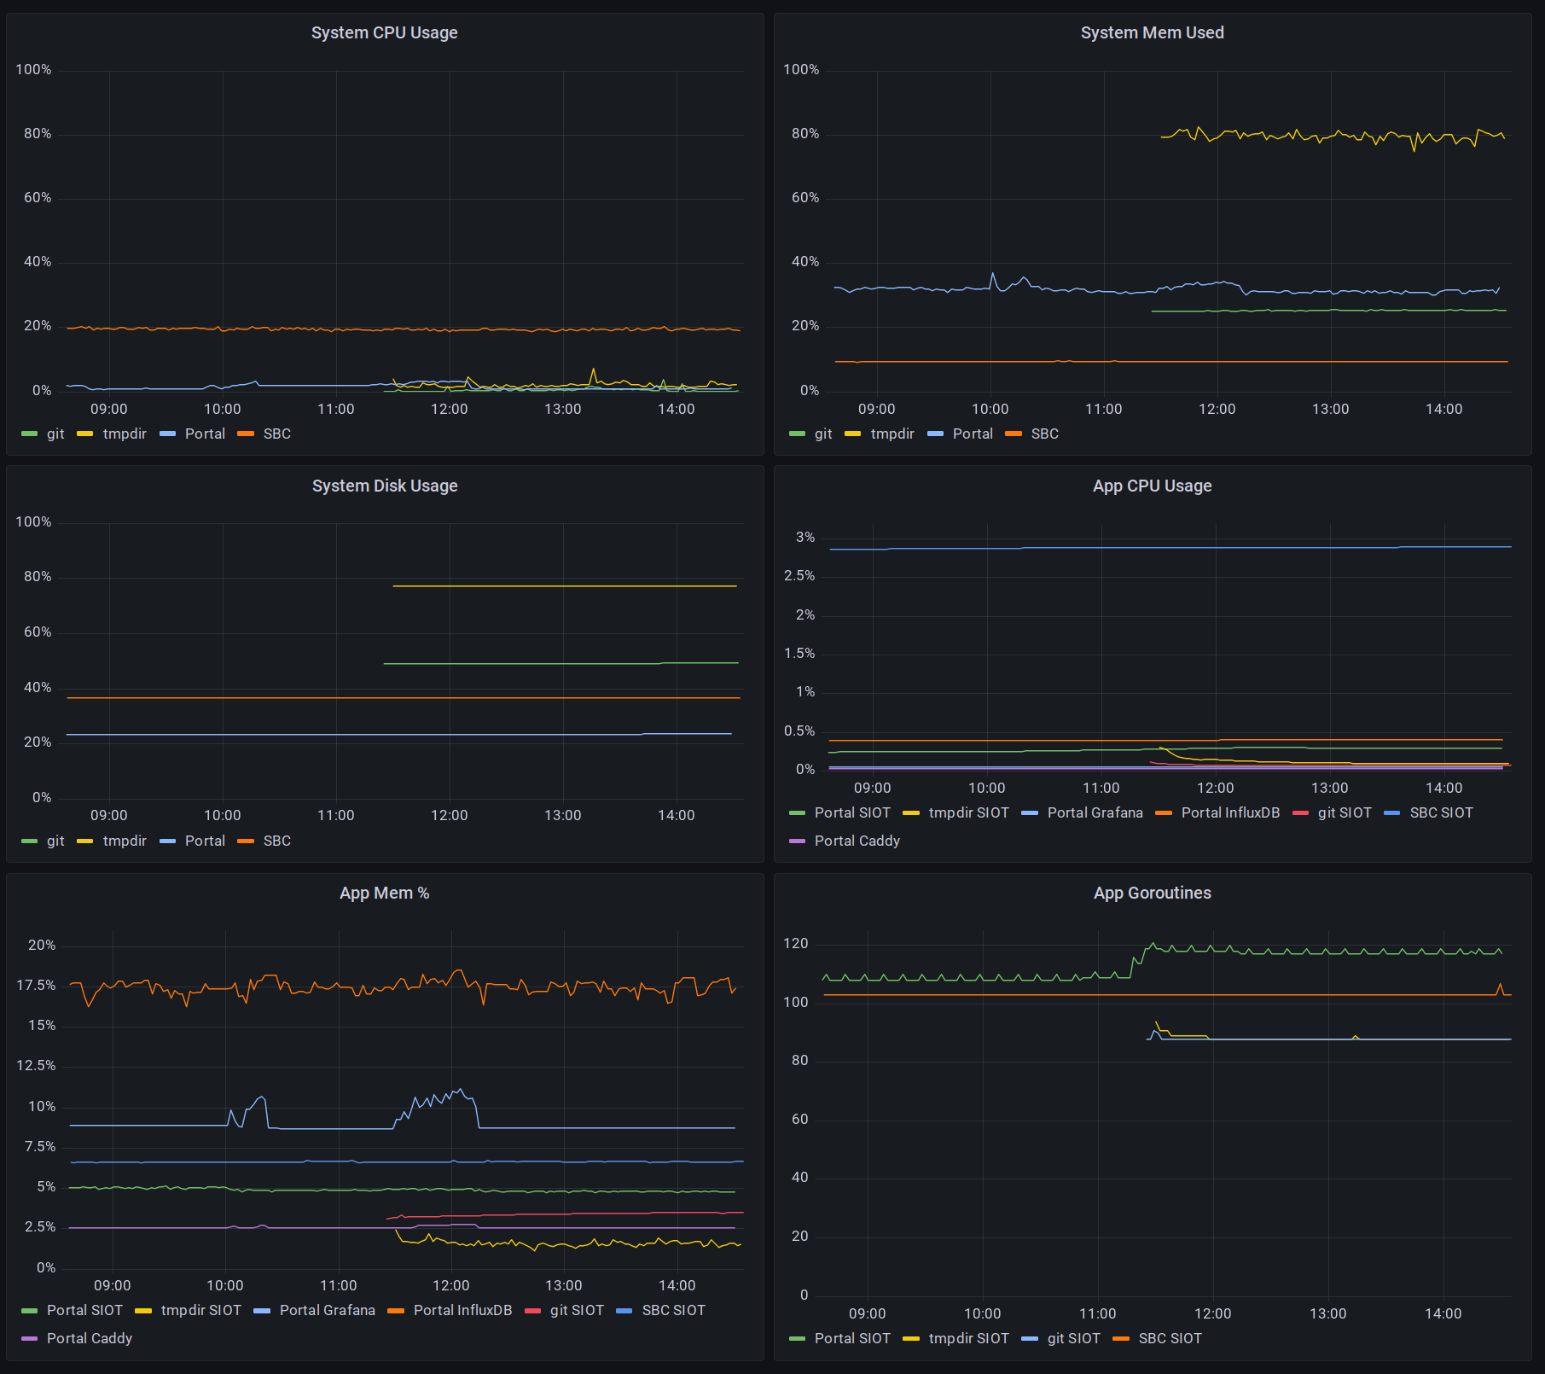Click Portal InfluxDB color icon in App Mem legend

[x=396, y=1311]
